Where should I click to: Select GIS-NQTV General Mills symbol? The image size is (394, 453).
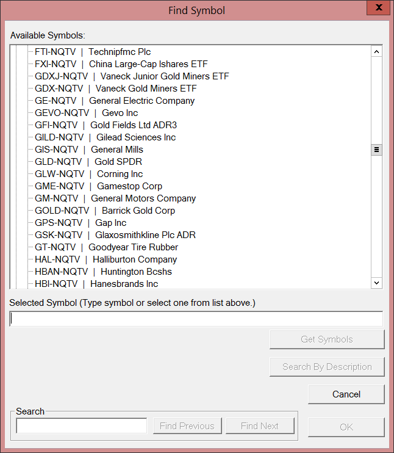coord(89,150)
